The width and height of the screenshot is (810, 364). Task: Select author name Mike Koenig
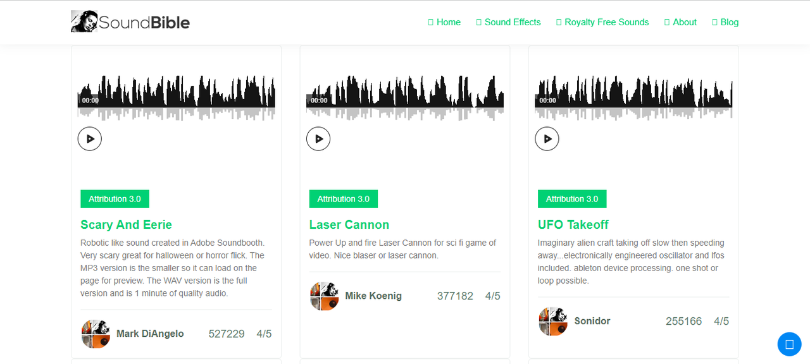tap(373, 296)
